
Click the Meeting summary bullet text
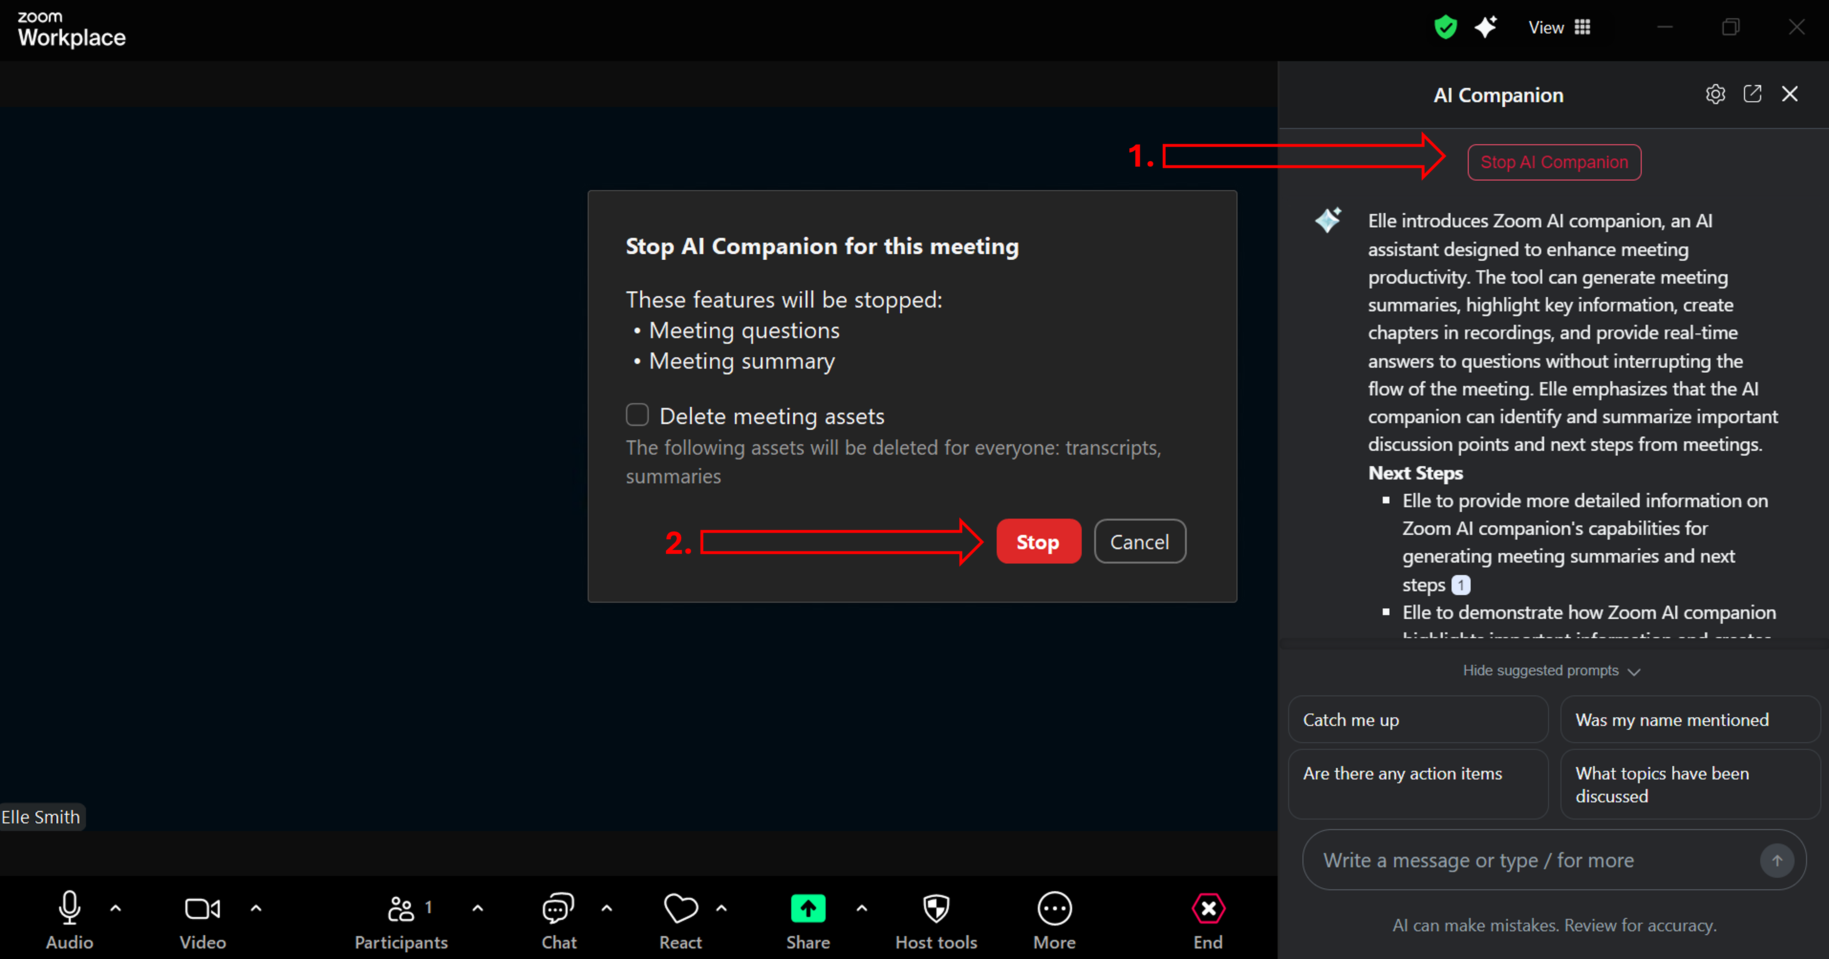pos(742,361)
